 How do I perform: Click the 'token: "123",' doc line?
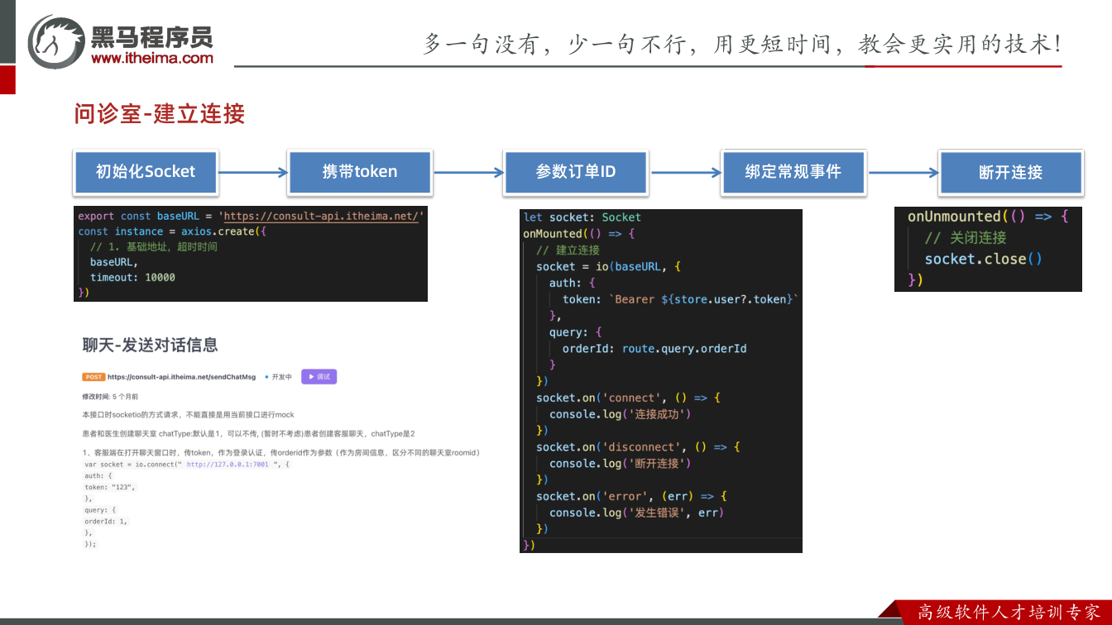point(109,487)
